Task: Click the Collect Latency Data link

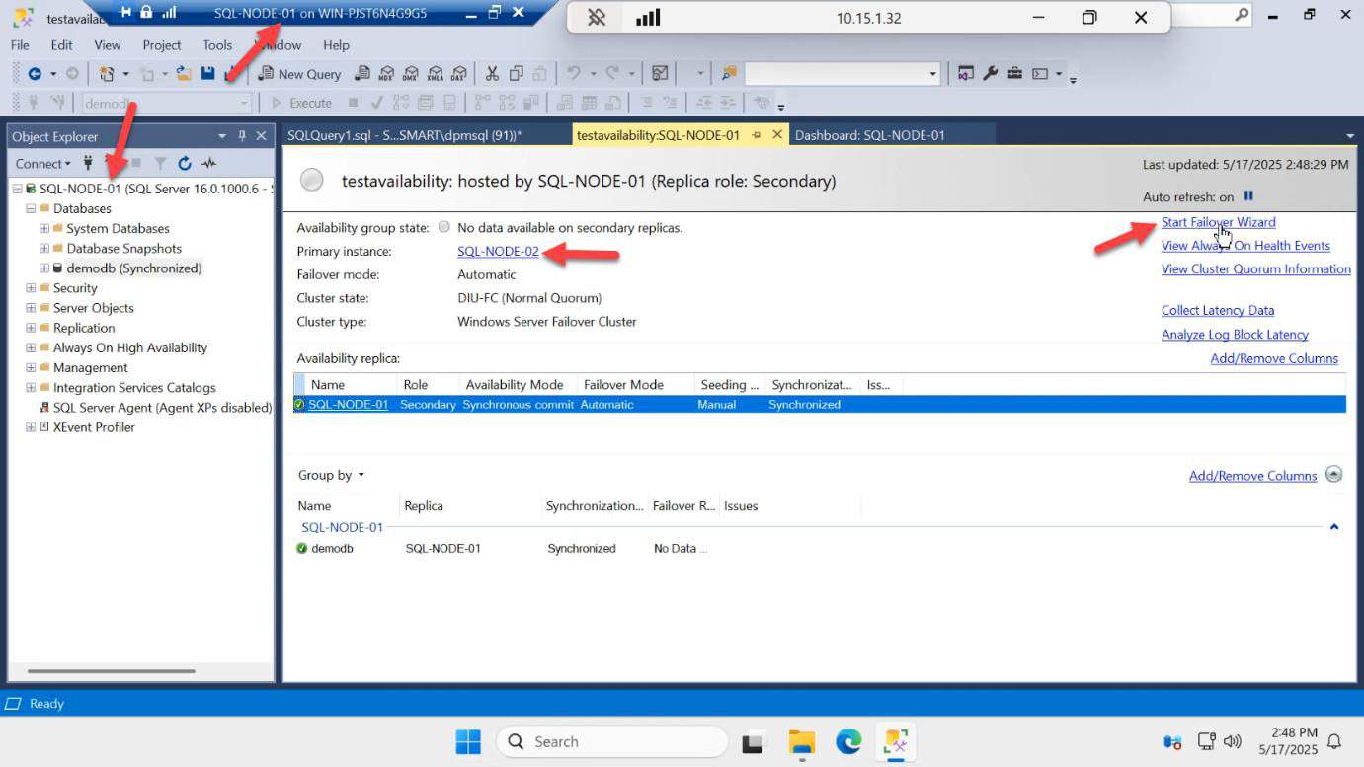Action: [x=1218, y=310]
